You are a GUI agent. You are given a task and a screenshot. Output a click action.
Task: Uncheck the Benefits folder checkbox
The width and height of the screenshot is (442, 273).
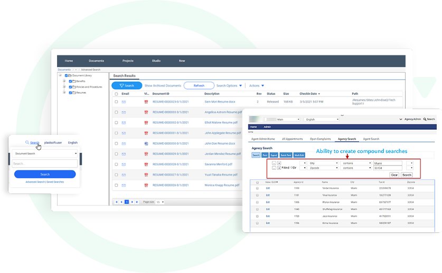click(70, 81)
